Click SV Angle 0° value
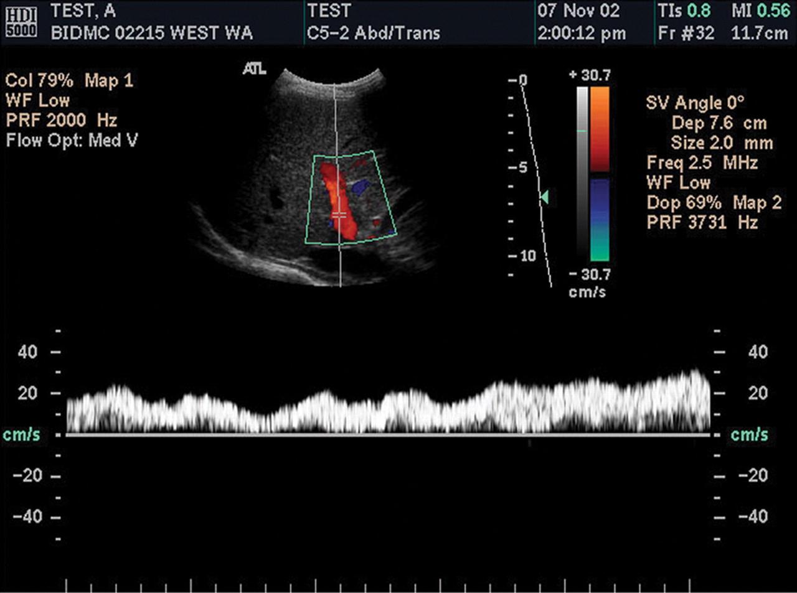Image resolution: width=797 pixels, height=593 pixels. coord(696,103)
